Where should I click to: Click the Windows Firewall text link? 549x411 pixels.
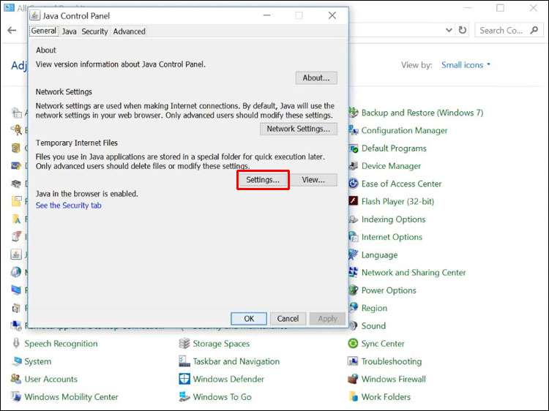point(394,379)
